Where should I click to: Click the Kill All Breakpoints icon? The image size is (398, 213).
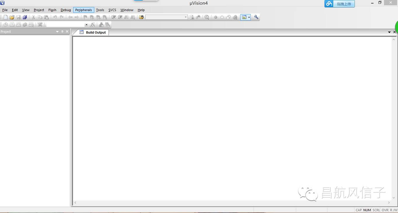[x=235, y=17]
